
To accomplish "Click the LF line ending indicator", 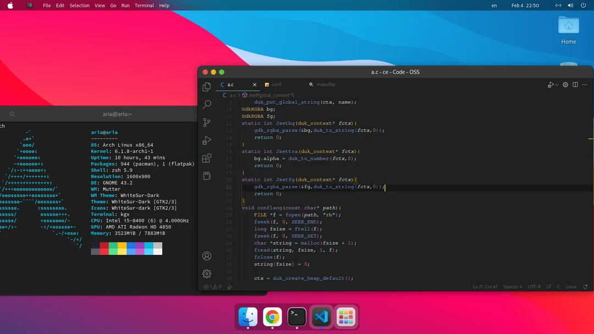I will 548,286.
